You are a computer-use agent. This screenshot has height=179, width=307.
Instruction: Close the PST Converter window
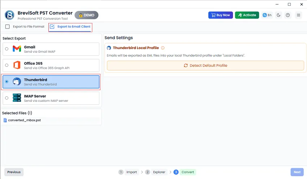point(302,4)
